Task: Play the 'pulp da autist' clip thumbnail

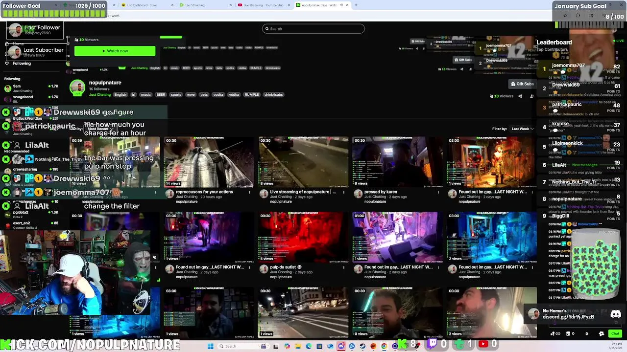Action: [x=303, y=237]
